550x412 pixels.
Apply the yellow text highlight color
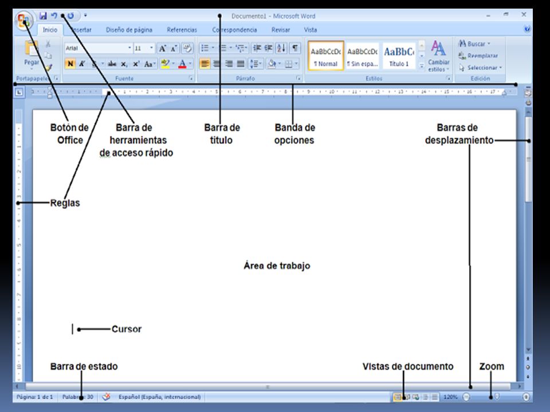165,64
